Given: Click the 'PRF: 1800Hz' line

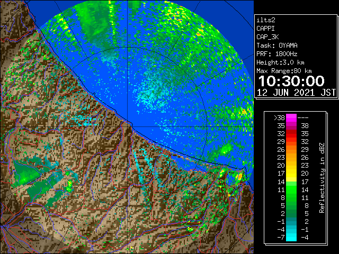Looking at the screenshot, I should [x=277, y=54].
